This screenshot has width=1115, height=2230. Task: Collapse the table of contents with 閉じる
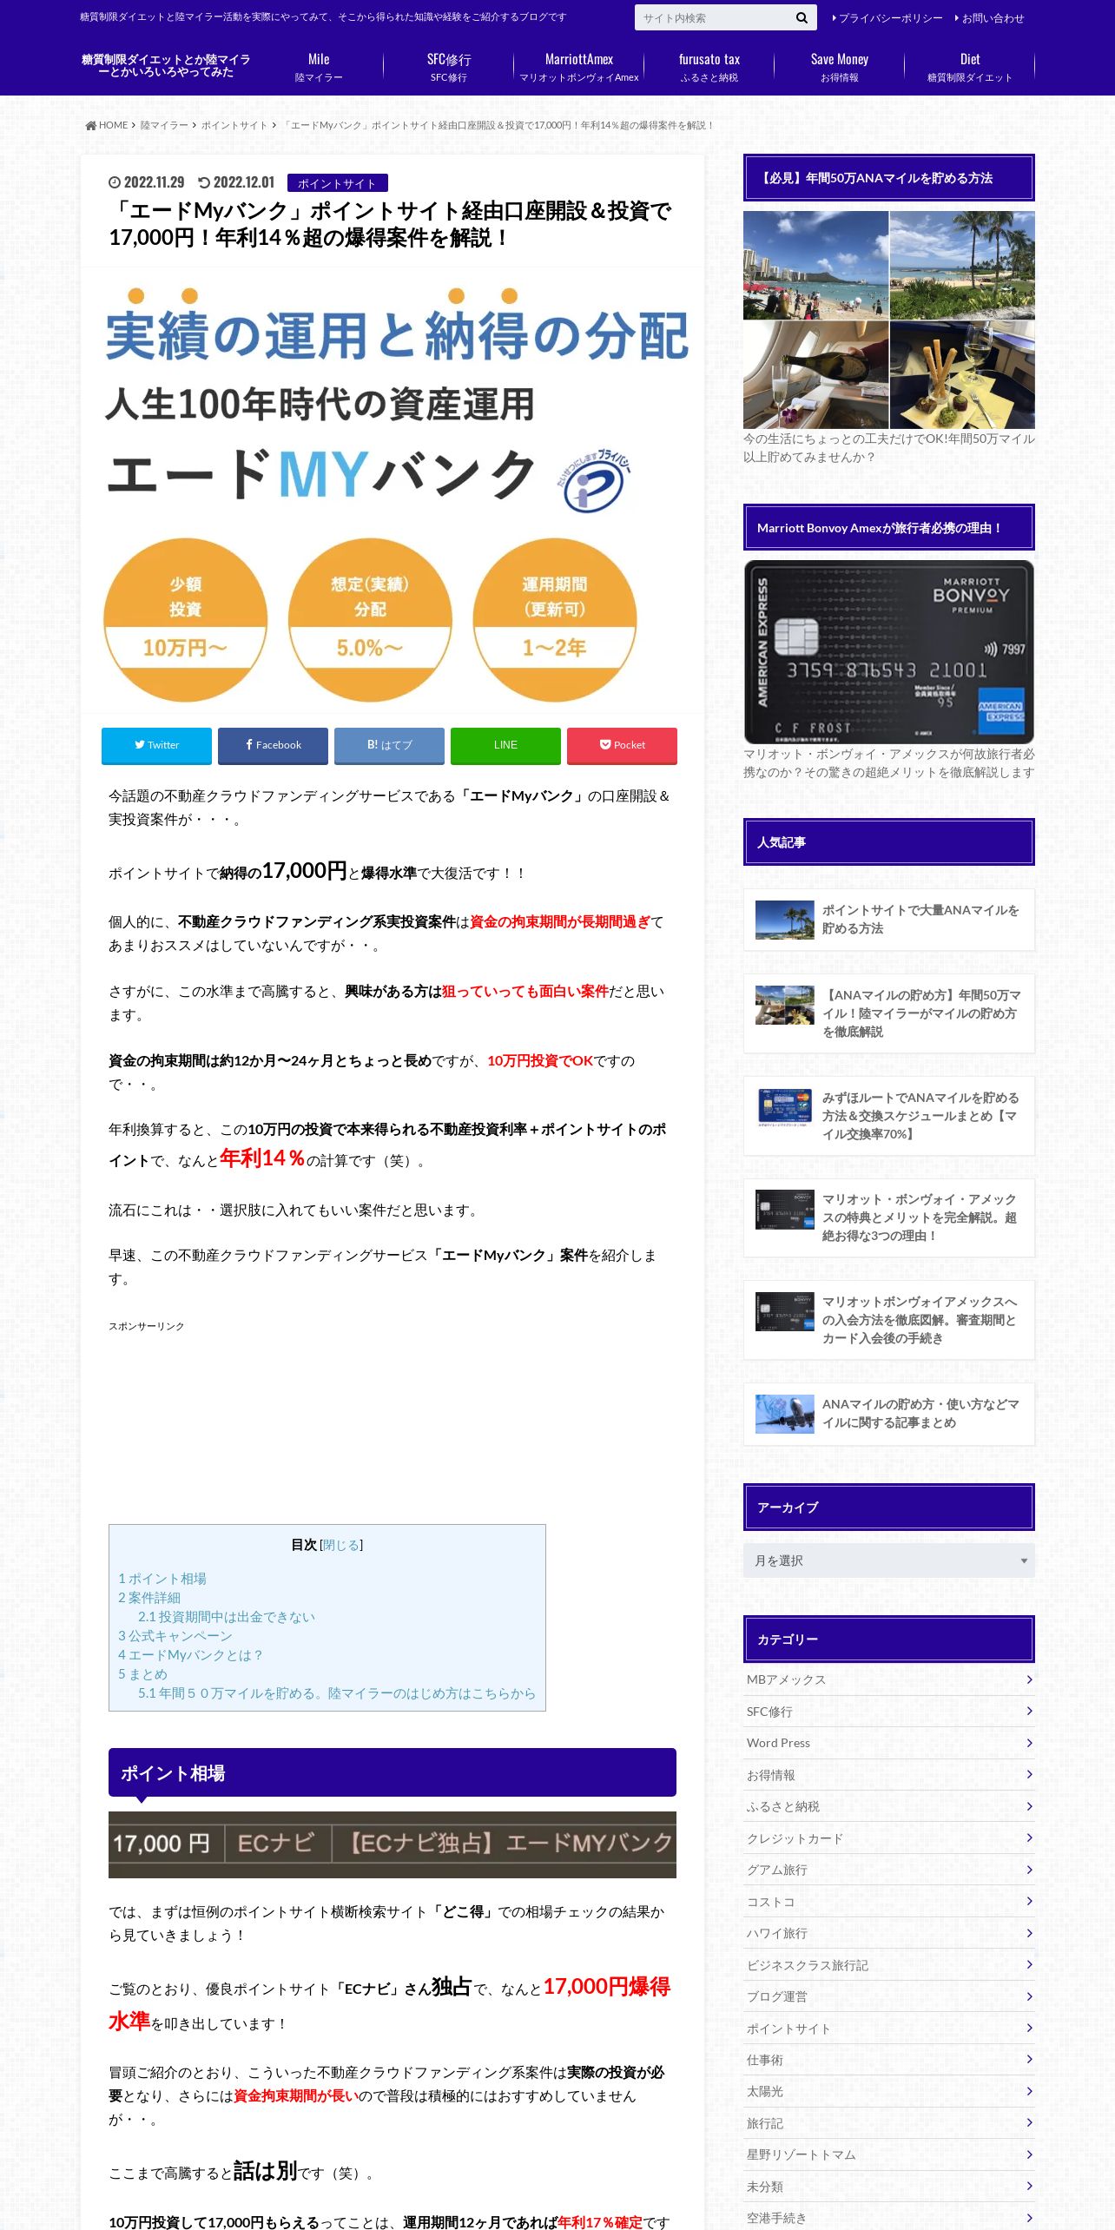[341, 1545]
